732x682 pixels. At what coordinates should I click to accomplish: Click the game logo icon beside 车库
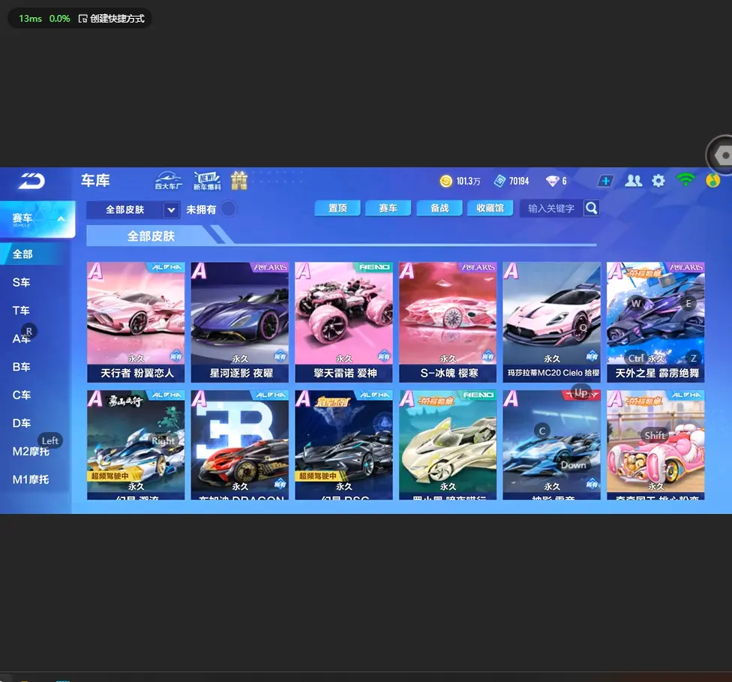pyautogui.click(x=31, y=181)
